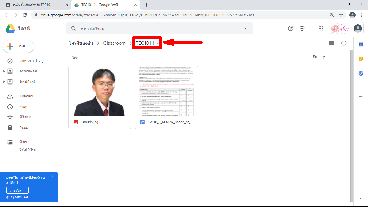Reverse sort direction arrow
Image resolution: width=368 pixels, height=207 pixels.
pos(324,57)
